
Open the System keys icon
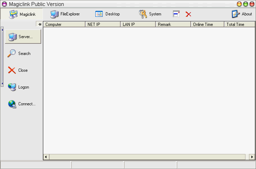[x=143, y=14]
